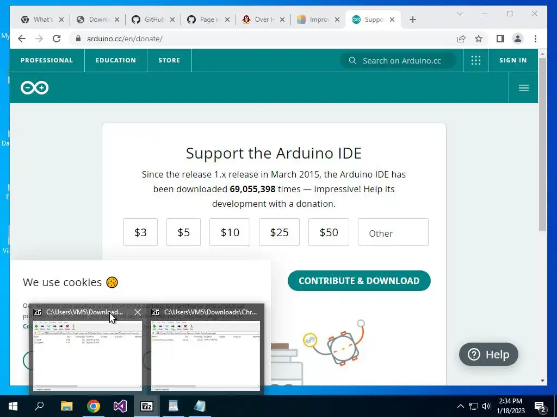Open the notification center icon
557x417 pixels.
click(540, 406)
